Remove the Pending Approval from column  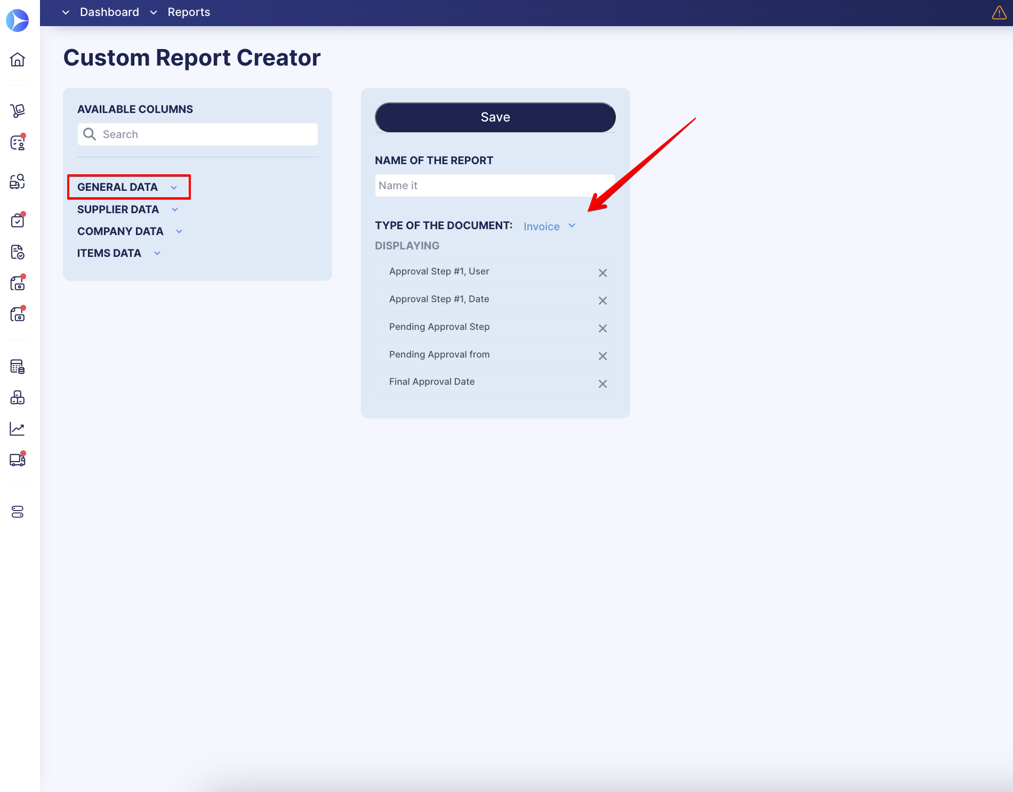pyautogui.click(x=602, y=356)
